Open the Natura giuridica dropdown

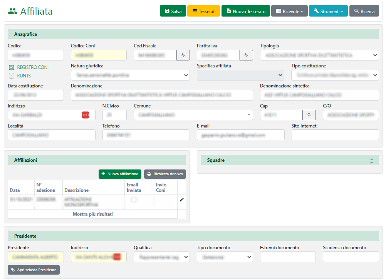[x=130, y=75]
